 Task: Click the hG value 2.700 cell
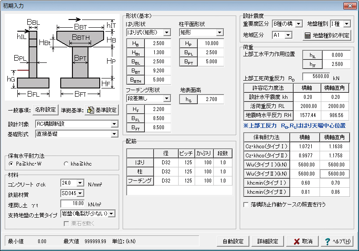211,99
